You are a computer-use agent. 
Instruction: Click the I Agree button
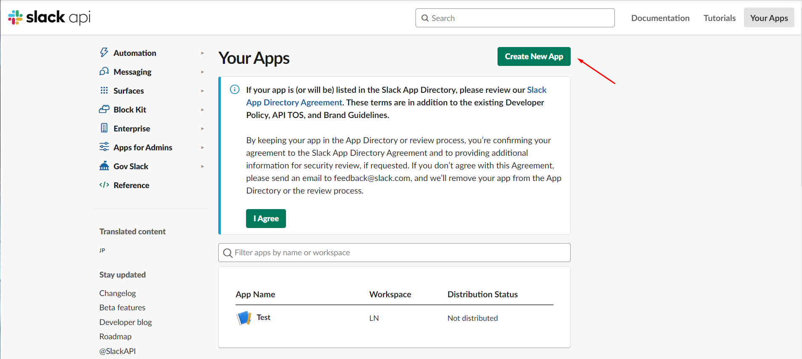click(x=266, y=218)
